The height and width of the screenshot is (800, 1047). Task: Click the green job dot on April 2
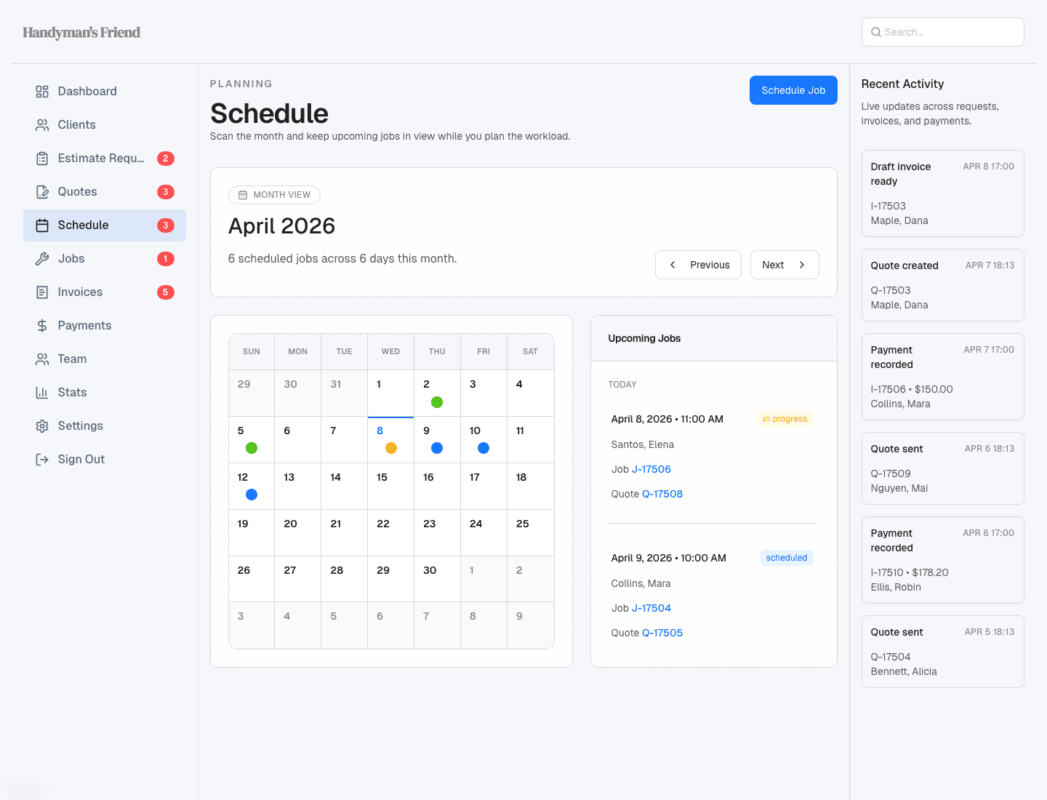(437, 402)
